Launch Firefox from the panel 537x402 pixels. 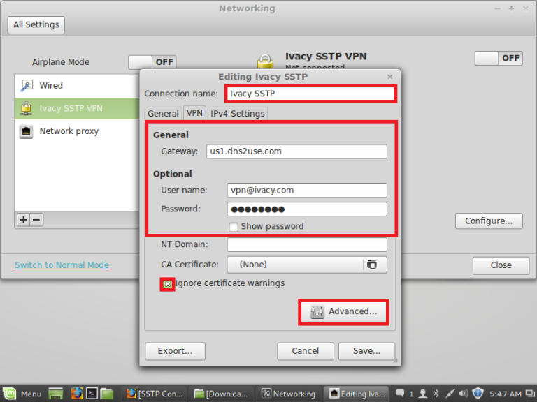[77, 394]
